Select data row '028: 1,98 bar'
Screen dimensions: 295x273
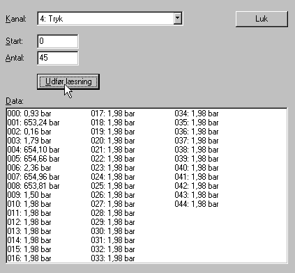click(x=113, y=213)
